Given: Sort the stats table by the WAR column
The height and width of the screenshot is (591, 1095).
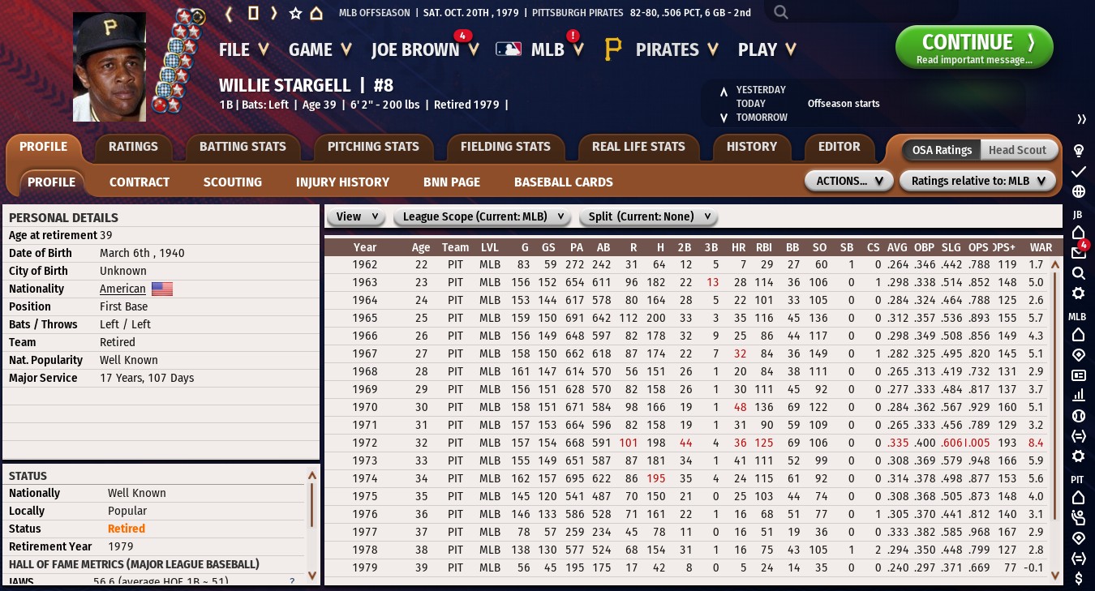Looking at the screenshot, I should pos(1041,247).
